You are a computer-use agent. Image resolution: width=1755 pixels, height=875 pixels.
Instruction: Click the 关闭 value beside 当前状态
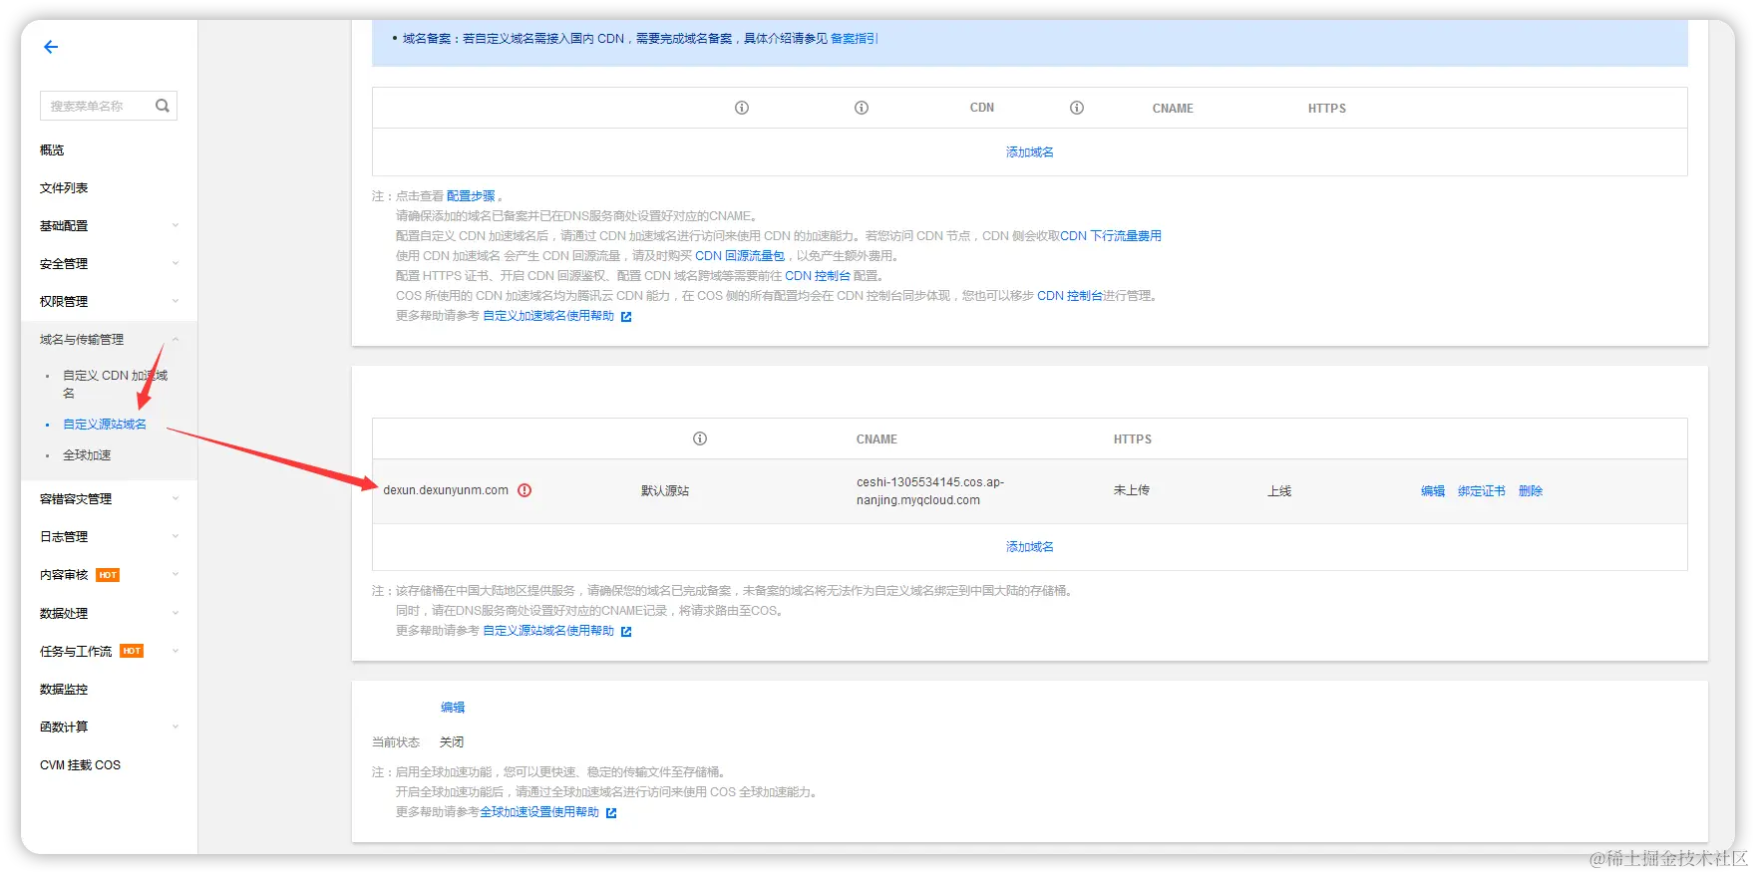point(452,742)
